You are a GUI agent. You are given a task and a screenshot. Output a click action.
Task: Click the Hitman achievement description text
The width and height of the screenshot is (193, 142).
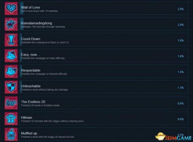pos(52,121)
